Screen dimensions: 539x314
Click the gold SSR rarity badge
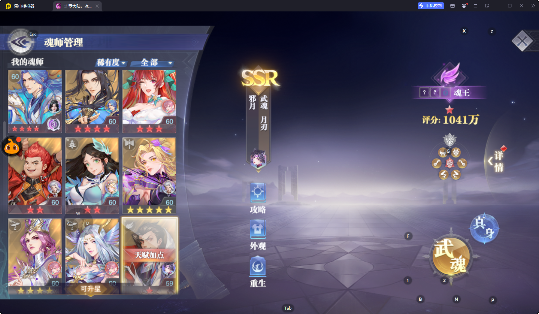point(260,78)
